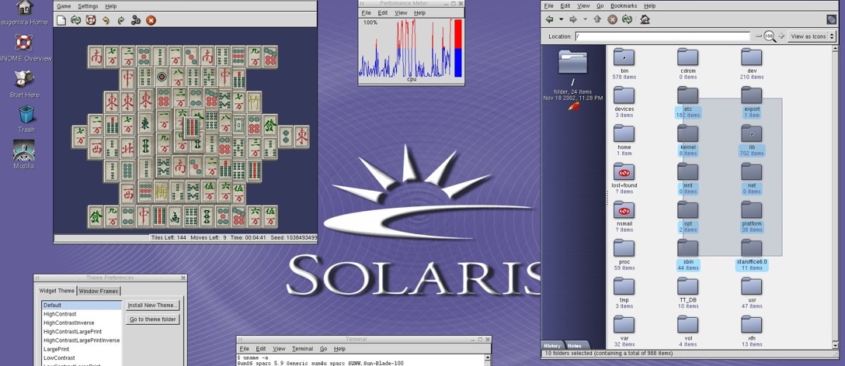Quit Mahjongg using the red X toolbar icon
The width and height of the screenshot is (845, 366).
(151, 20)
